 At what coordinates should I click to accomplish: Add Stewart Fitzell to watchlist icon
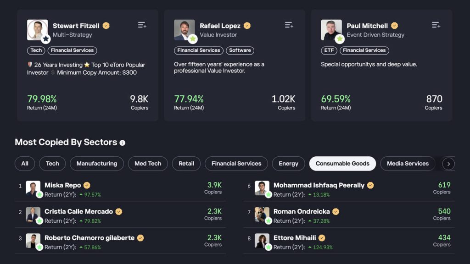pos(142,25)
